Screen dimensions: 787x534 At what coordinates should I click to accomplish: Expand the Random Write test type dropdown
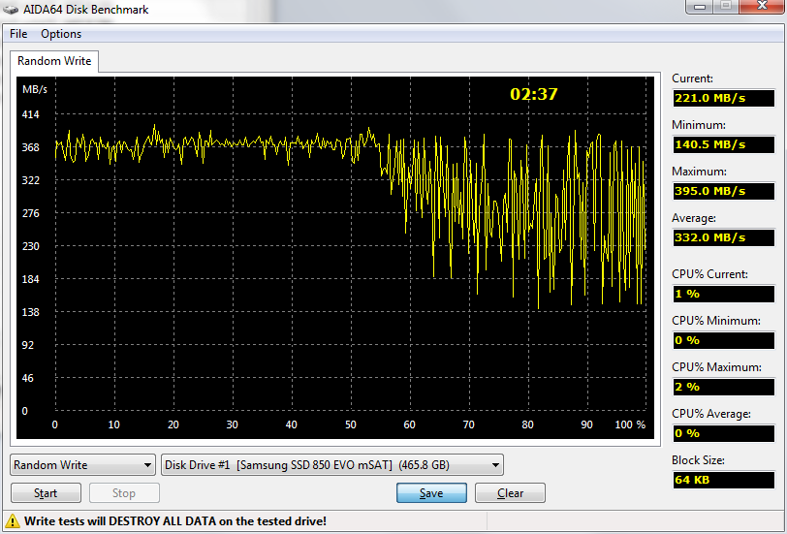coord(82,465)
